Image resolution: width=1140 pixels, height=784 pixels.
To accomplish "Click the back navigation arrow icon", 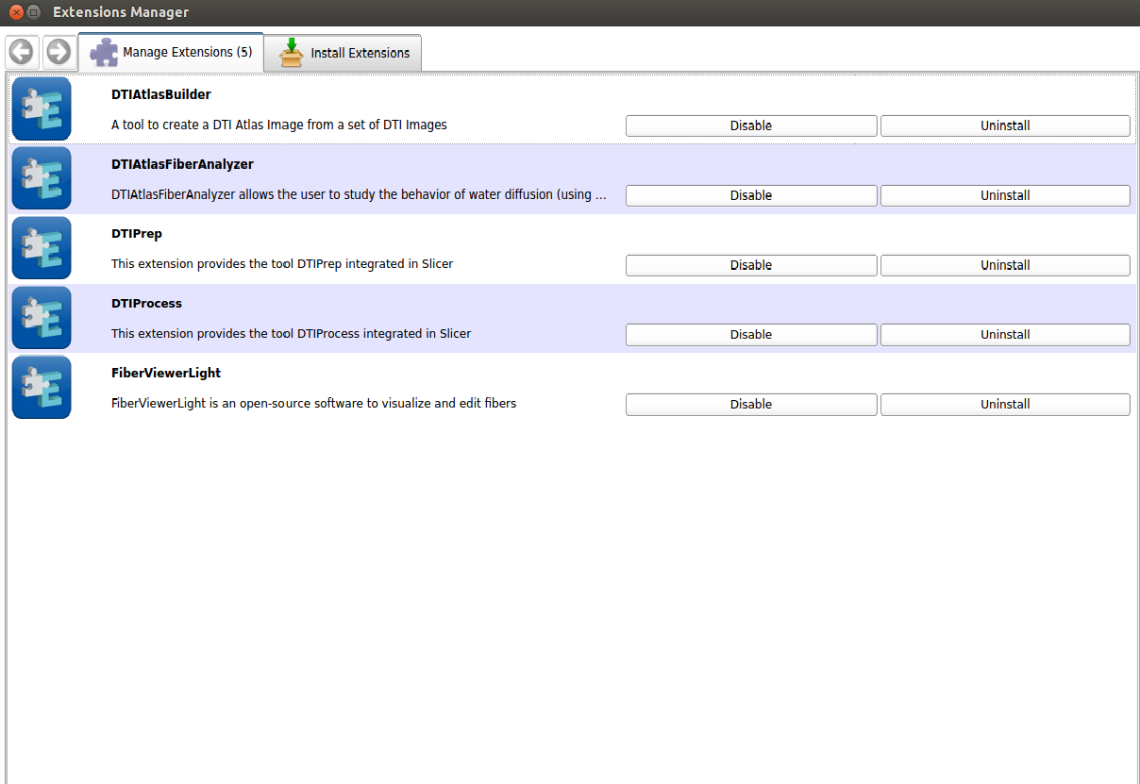I will pyautogui.click(x=21, y=52).
